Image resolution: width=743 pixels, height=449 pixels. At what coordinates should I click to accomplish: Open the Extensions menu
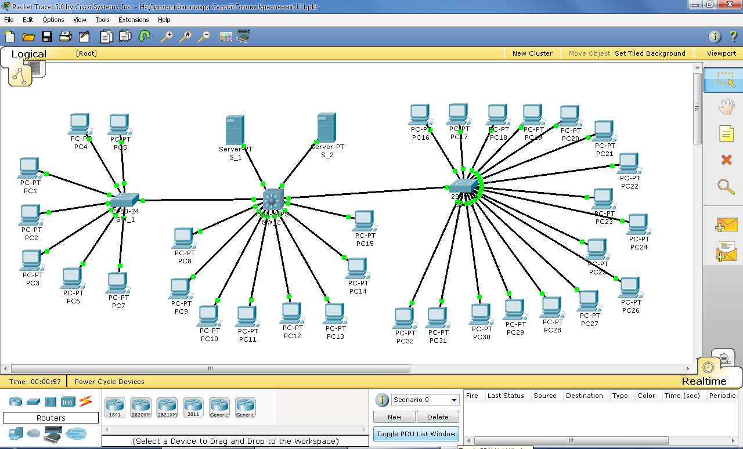(x=134, y=20)
